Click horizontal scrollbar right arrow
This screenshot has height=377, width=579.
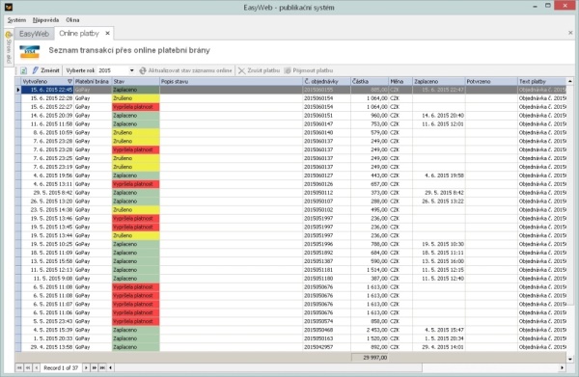[x=562, y=367]
